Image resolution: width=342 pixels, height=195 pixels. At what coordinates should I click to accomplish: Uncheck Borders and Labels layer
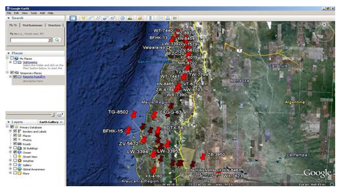pyautogui.click(x=15, y=131)
